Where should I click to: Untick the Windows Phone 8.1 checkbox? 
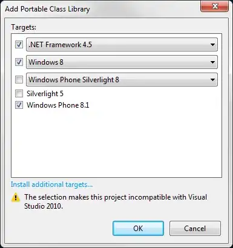19,105
